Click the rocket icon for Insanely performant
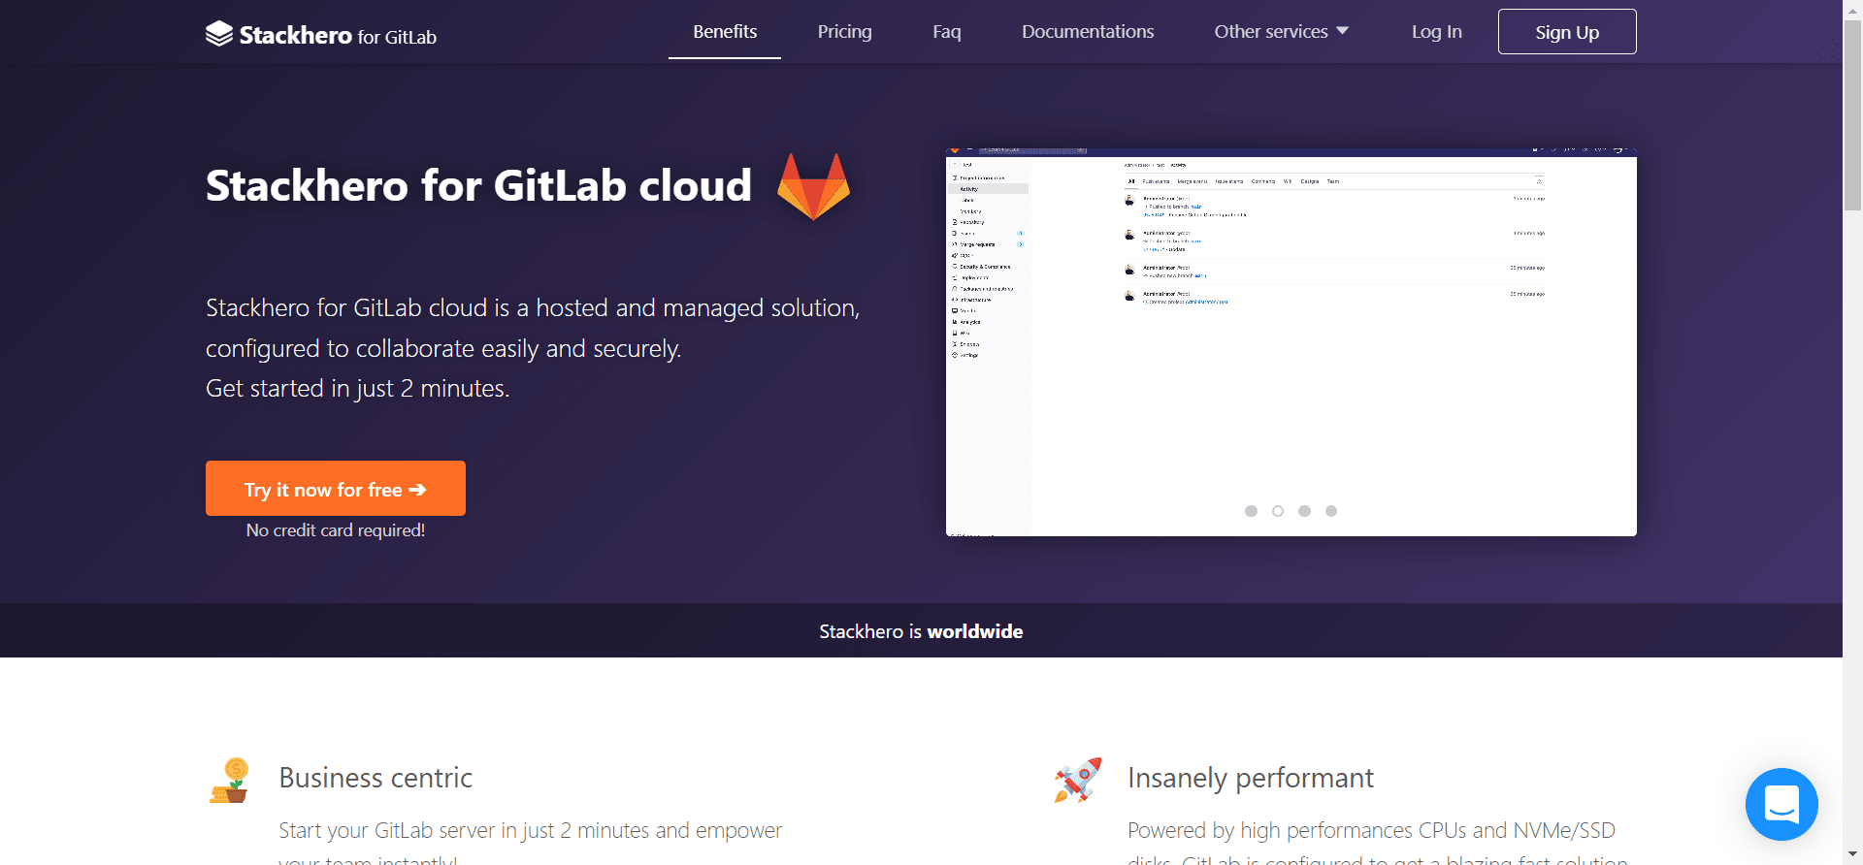The width and height of the screenshot is (1863, 865). pyautogui.click(x=1078, y=780)
